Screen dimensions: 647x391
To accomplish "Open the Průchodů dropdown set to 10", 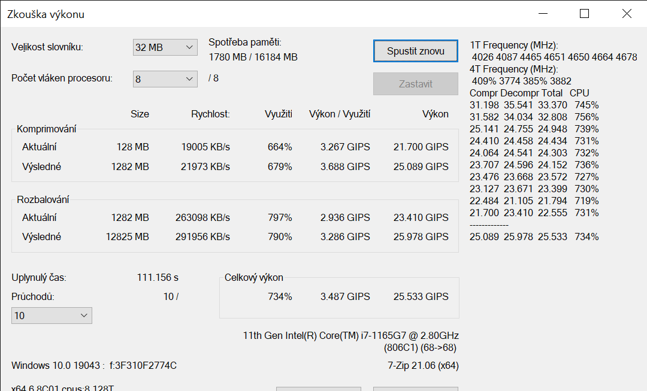I will (52, 316).
